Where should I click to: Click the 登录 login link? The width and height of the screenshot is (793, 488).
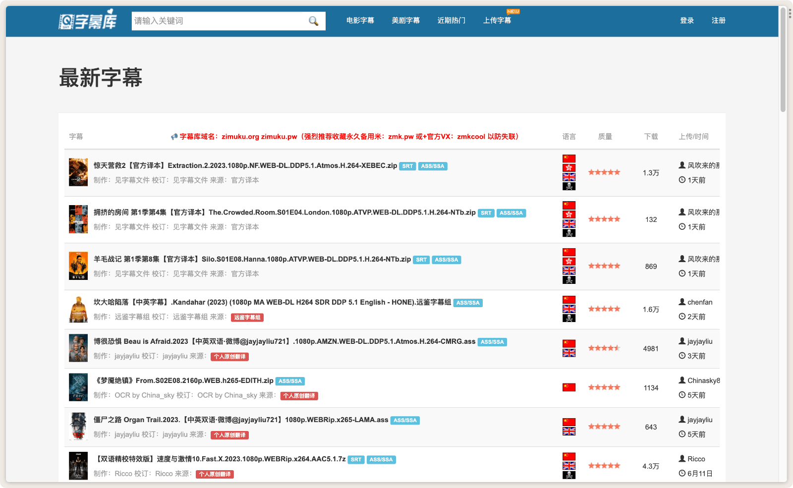686,20
